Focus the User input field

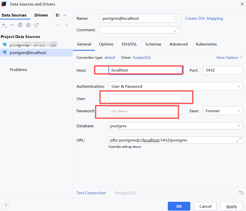[x=145, y=98]
